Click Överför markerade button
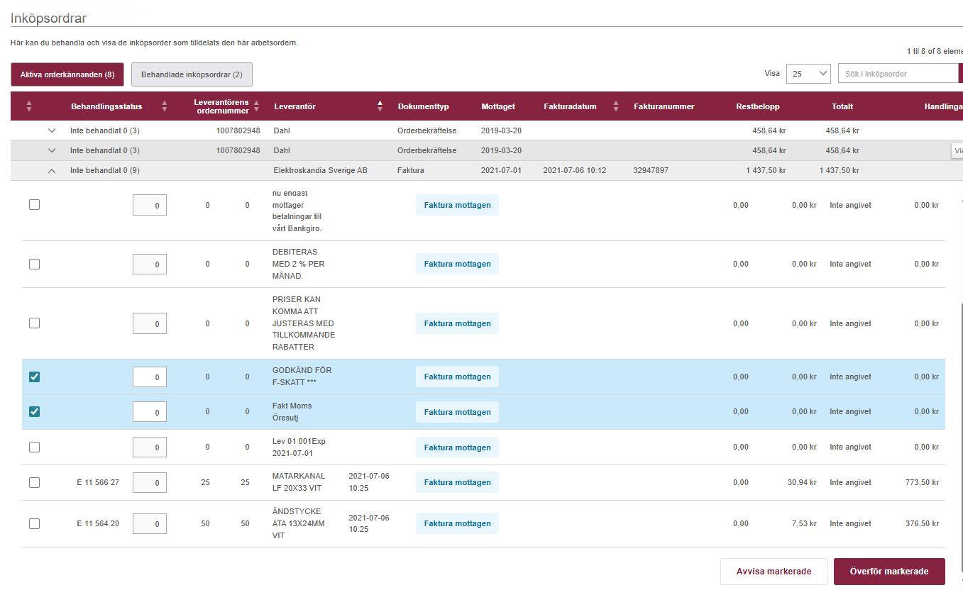This screenshot has height=590, width=963. click(888, 572)
